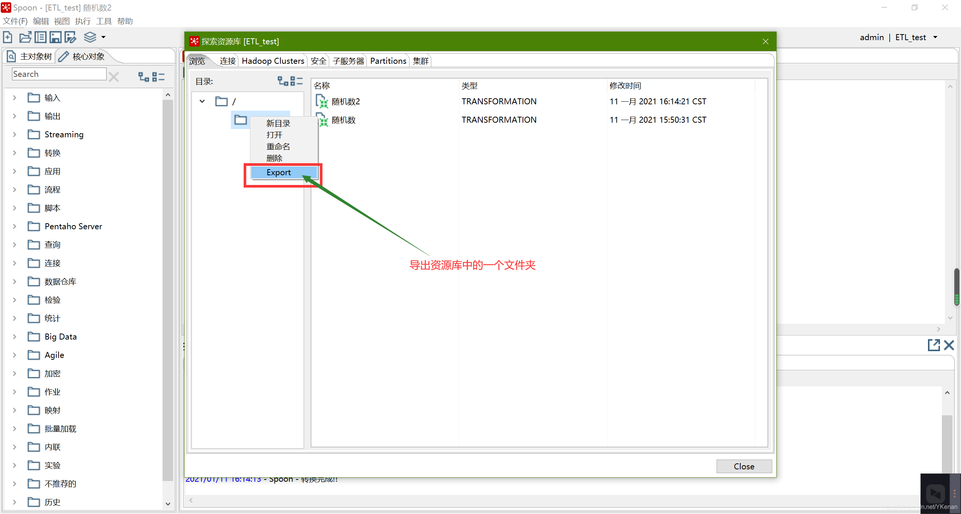The height and width of the screenshot is (514, 961).
Task: Select the 随机数2 transformation icon
Action: tap(322, 101)
